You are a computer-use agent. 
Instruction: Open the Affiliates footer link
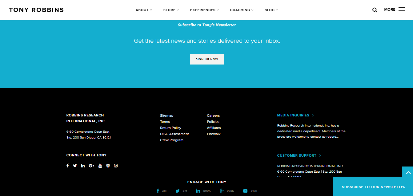pyautogui.click(x=214, y=128)
